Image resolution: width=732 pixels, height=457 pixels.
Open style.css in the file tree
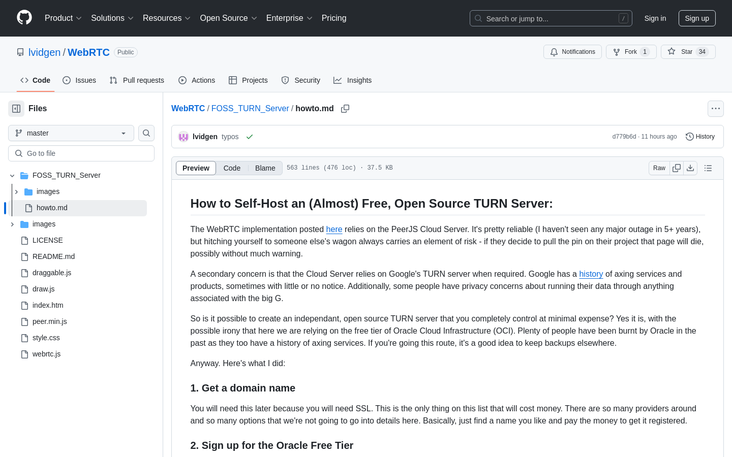[46, 338]
